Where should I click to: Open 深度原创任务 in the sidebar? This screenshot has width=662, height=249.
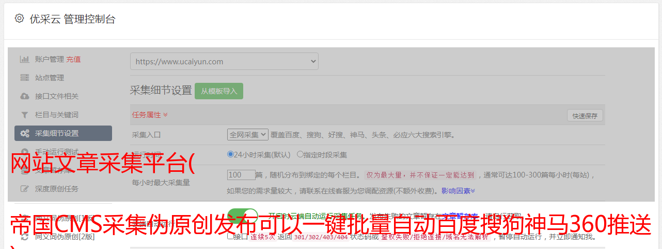pyautogui.click(x=57, y=189)
